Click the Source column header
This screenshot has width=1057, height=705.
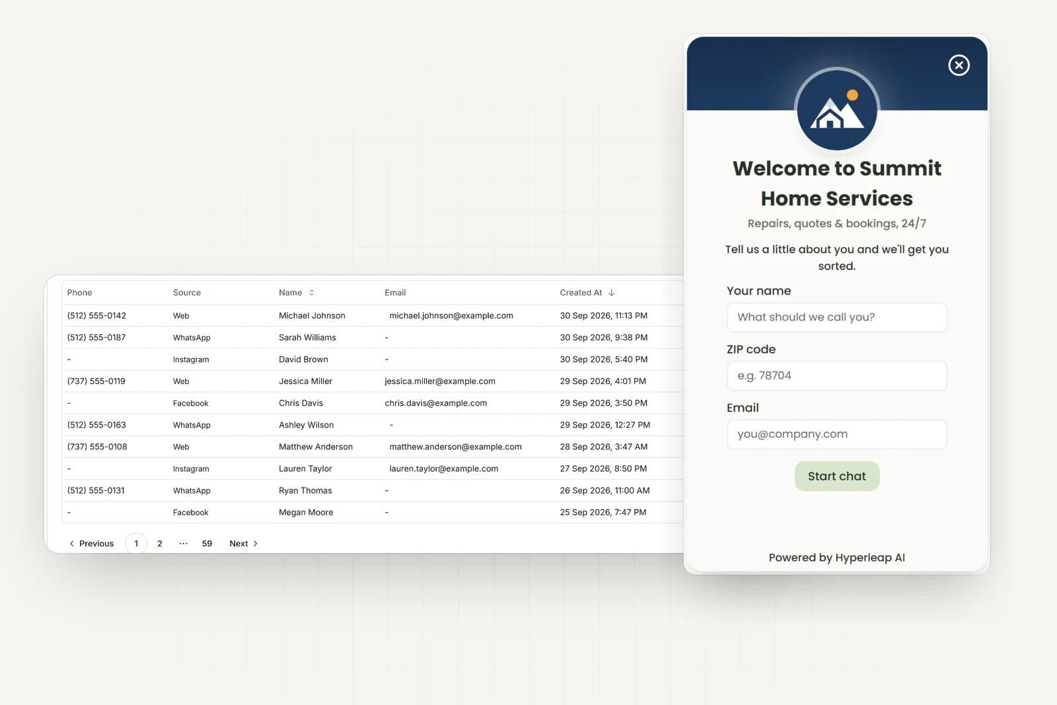[187, 293]
